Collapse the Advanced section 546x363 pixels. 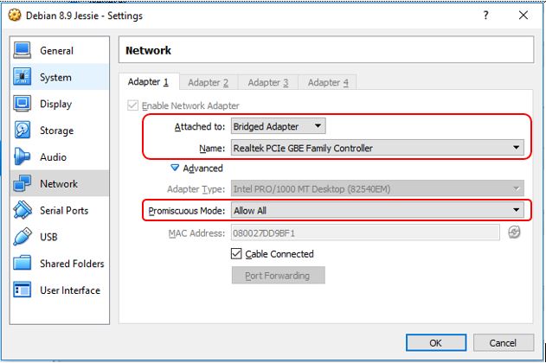click(175, 169)
